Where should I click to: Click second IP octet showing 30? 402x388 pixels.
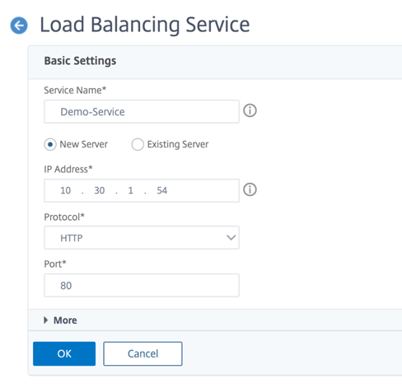point(100,190)
